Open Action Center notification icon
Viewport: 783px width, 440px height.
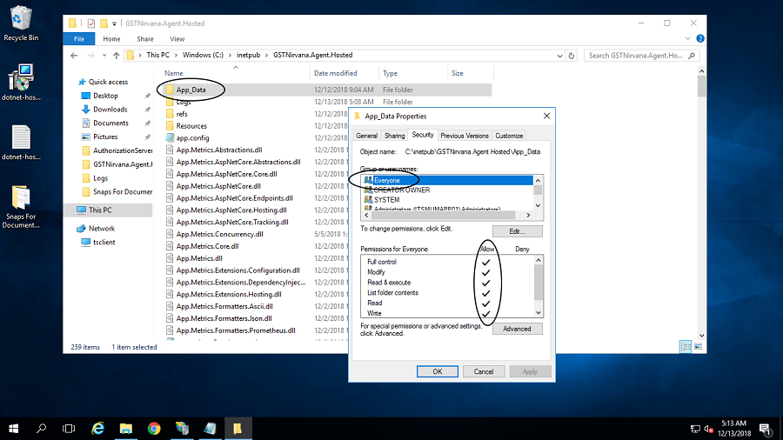tap(765, 428)
